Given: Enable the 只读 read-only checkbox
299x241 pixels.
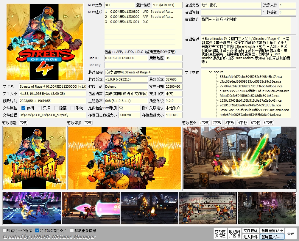Looking at the screenshot, I should tap(40, 108).
